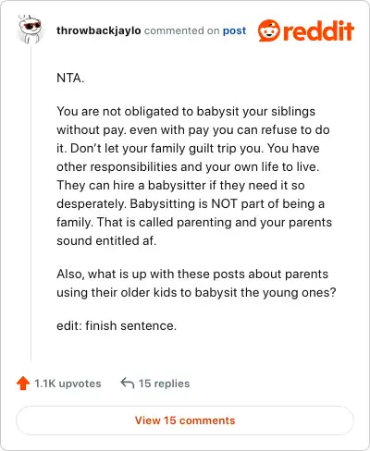The image size is (370, 451).
Task: Click the Reddit logo
Action: (306, 30)
